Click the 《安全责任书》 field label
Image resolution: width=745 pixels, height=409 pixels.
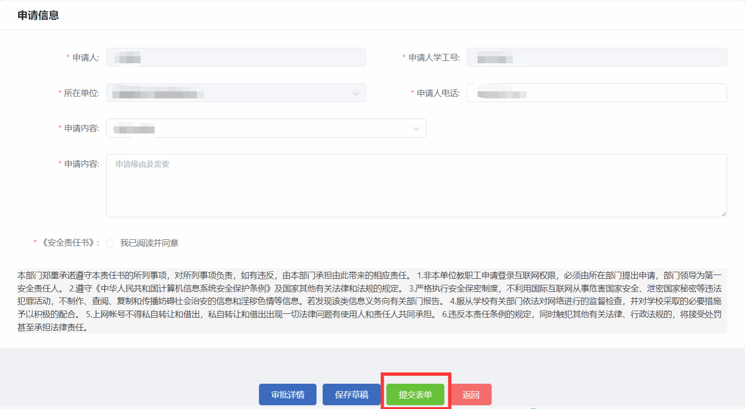tap(70, 243)
